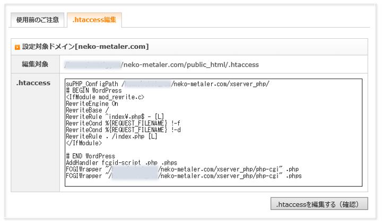The image size is (382, 224).
Task: Click the 'RewriteBase /' line
Action: 88,110
